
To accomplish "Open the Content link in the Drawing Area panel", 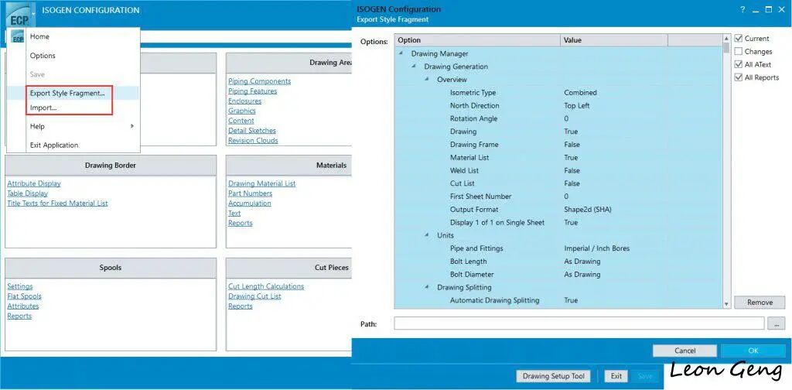I will (241, 121).
